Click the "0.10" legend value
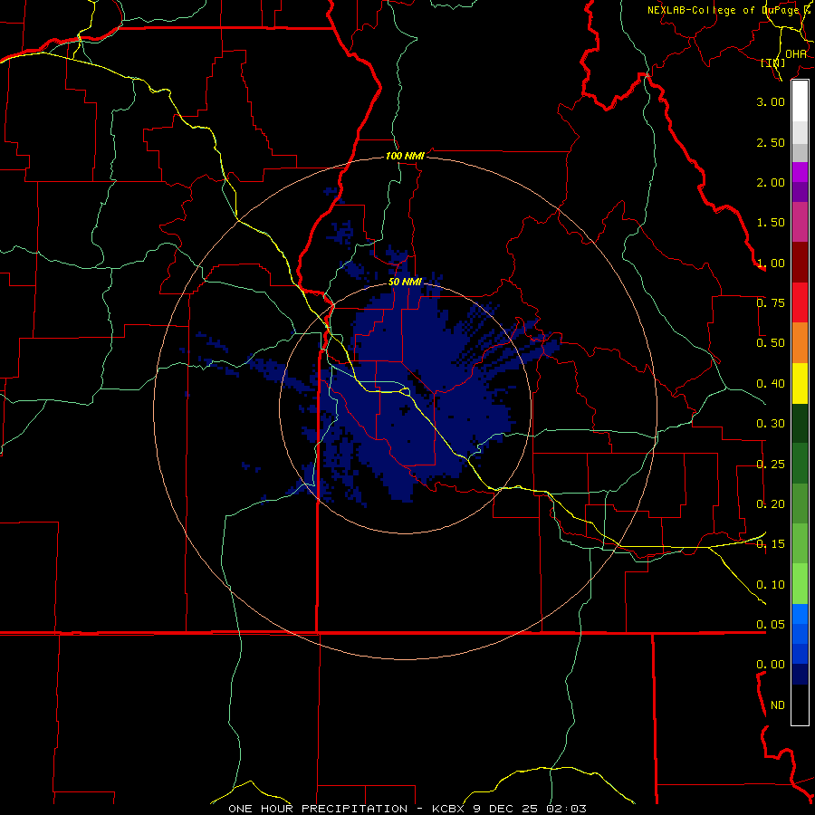815x815 pixels. pyautogui.click(x=771, y=585)
